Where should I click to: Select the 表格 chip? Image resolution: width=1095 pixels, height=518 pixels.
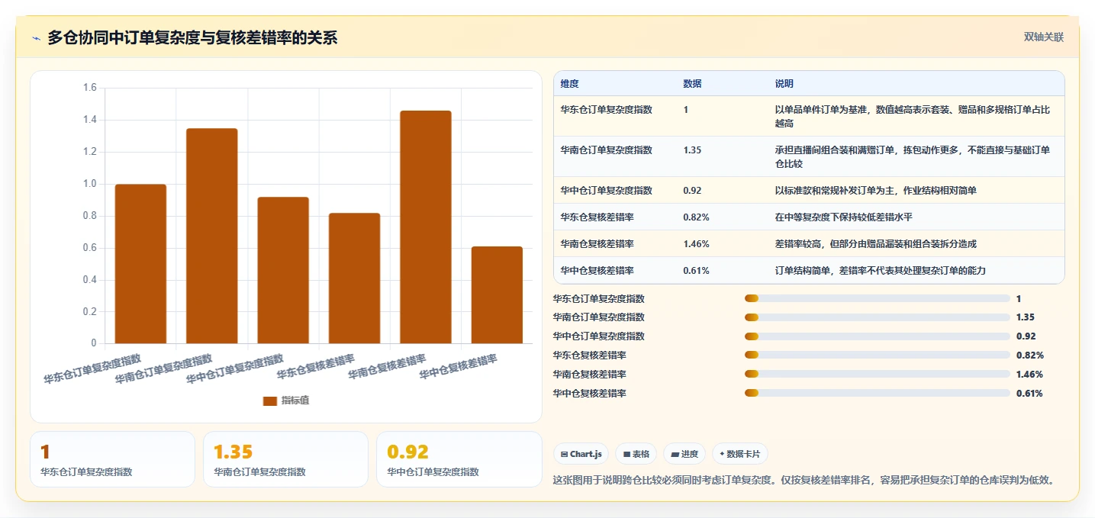point(636,454)
